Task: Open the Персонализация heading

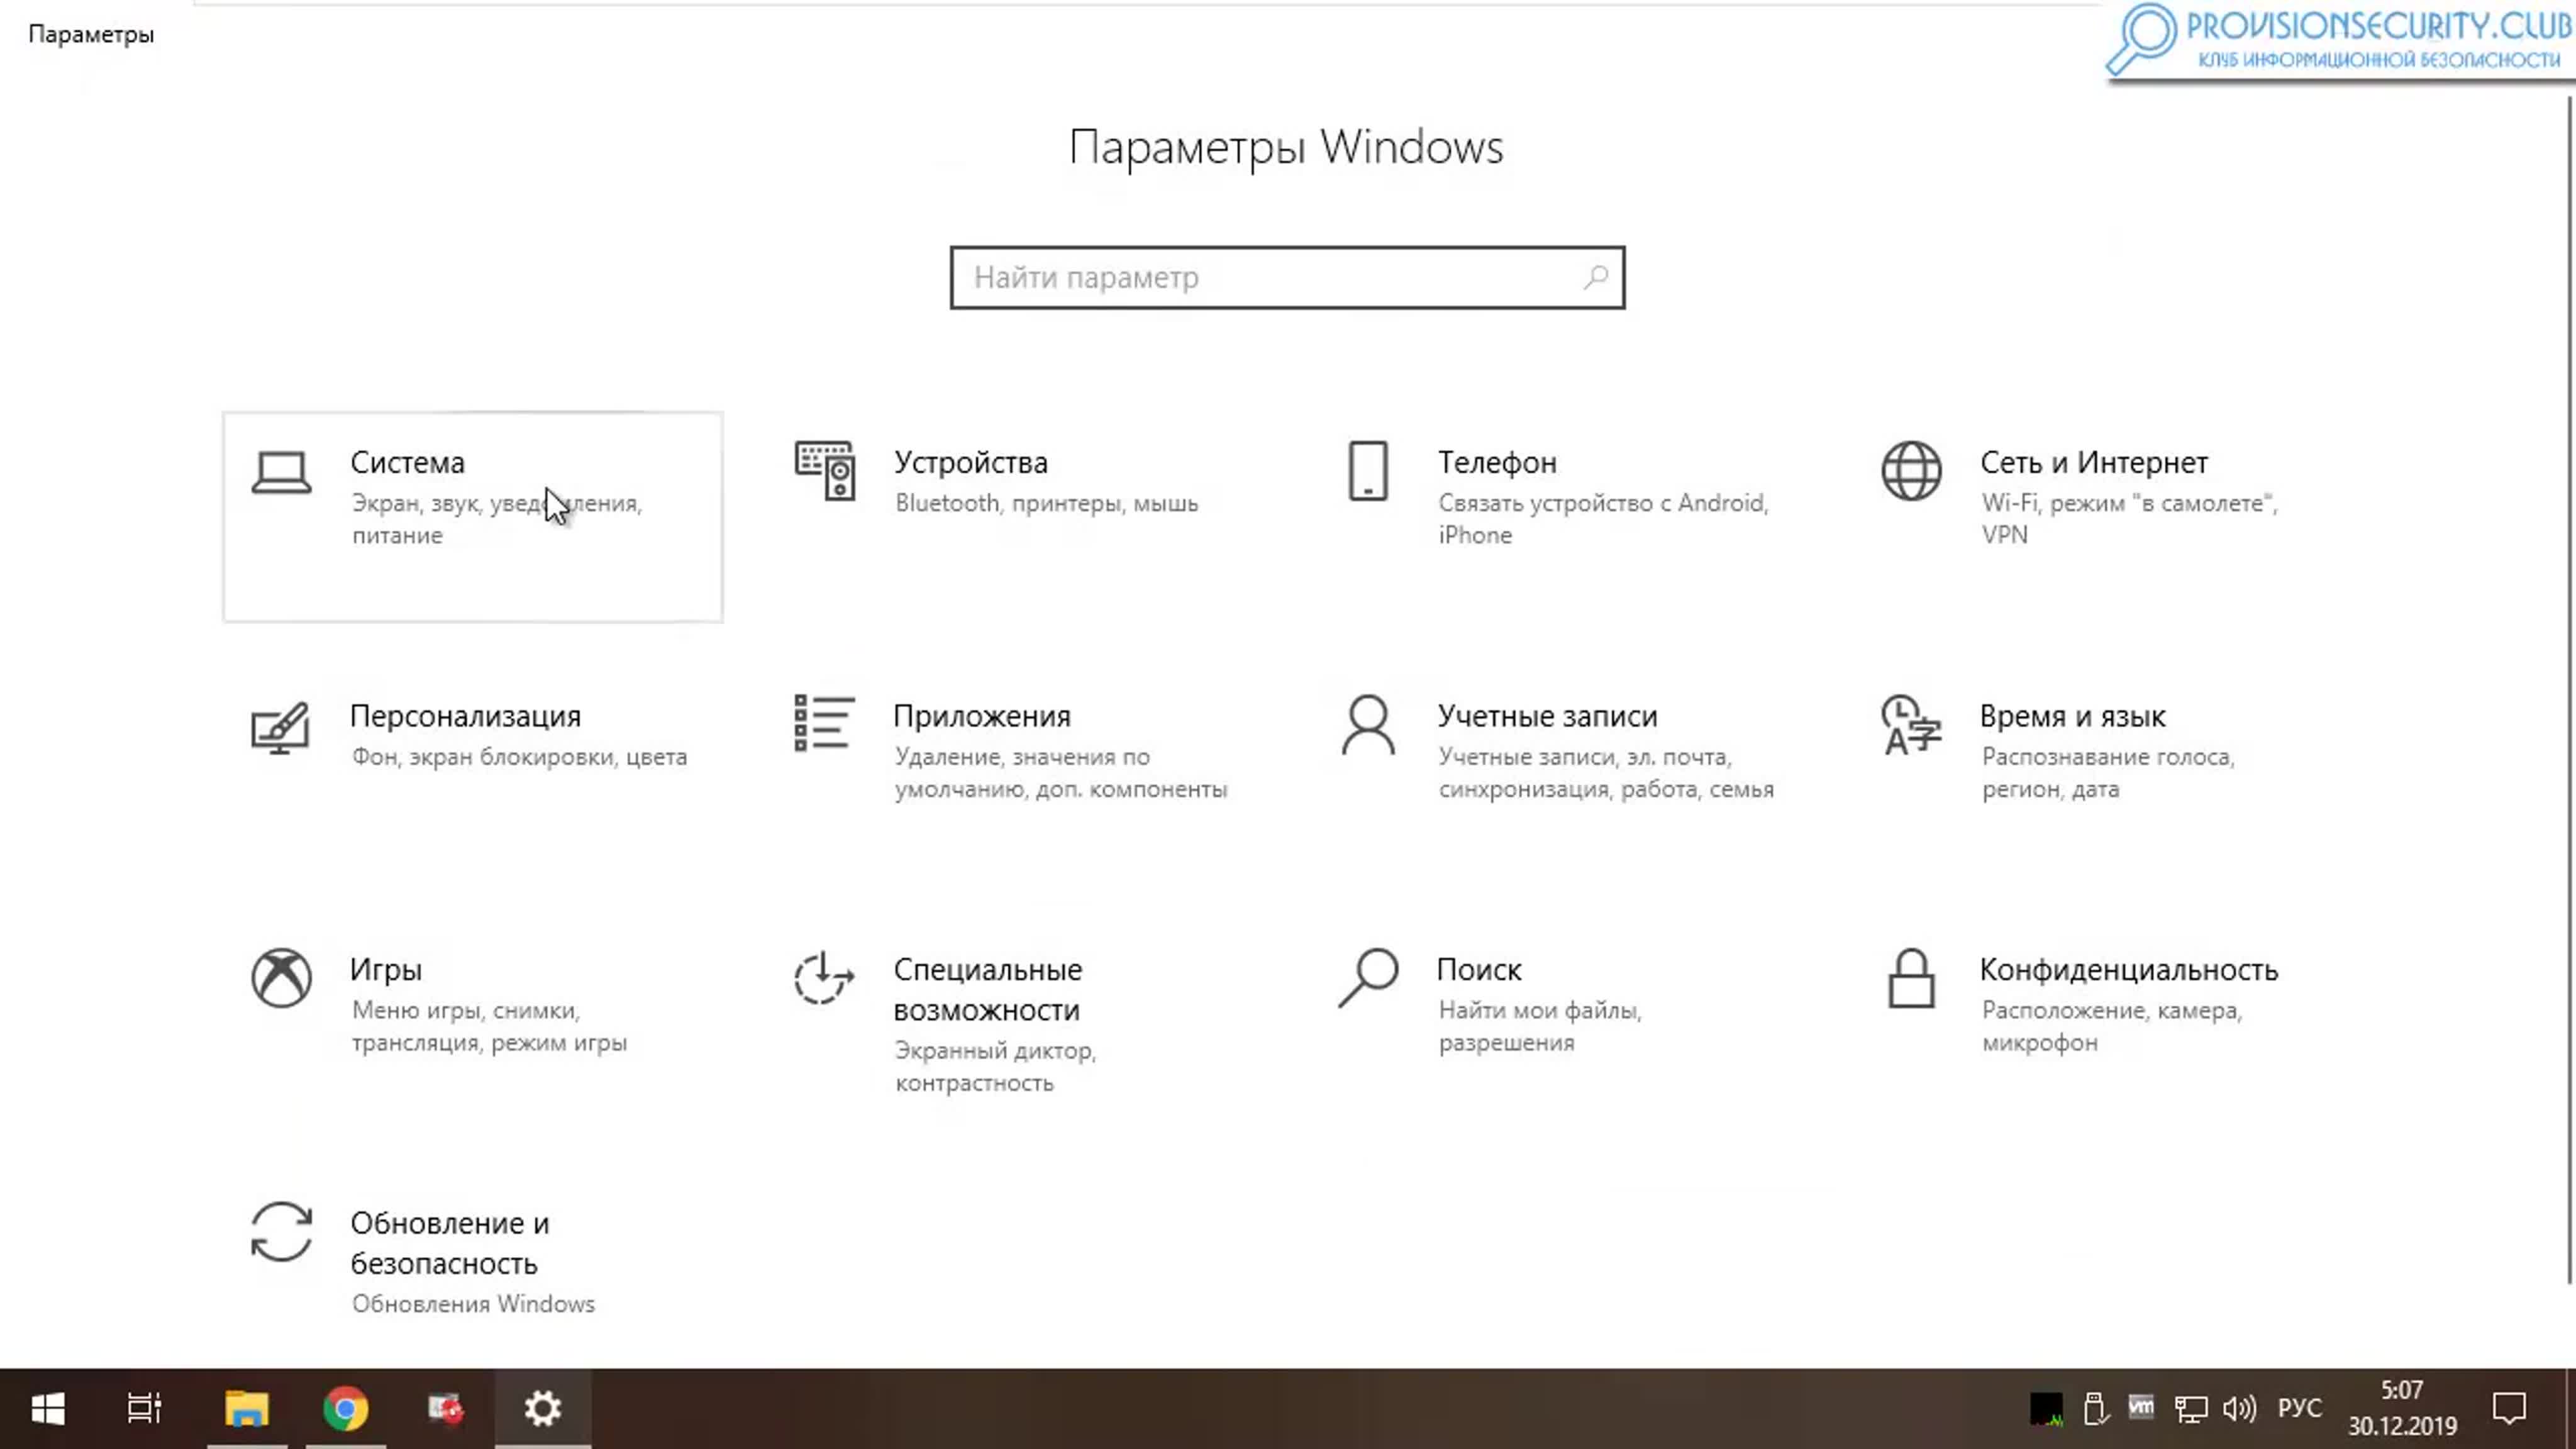Action: (465, 717)
